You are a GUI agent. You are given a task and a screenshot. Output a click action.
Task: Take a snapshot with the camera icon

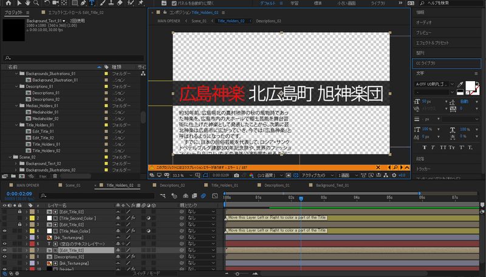click(237, 175)
